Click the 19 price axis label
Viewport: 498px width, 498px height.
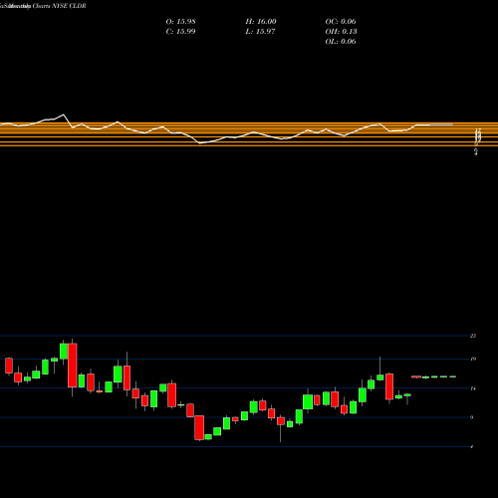[x=473, y=359]
